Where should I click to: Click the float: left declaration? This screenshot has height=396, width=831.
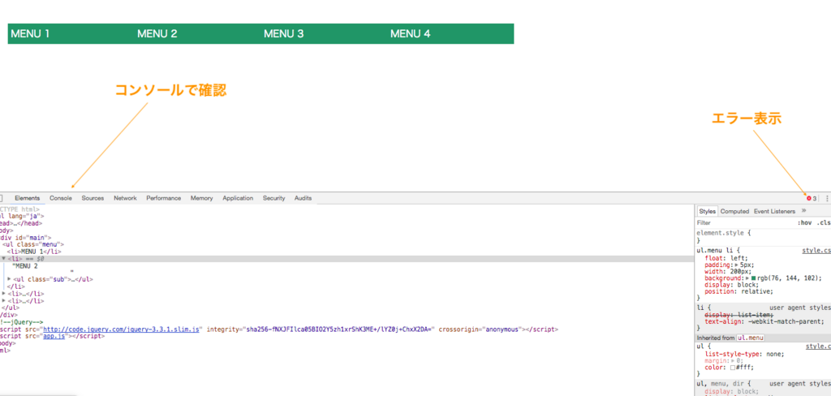[726, 257]
